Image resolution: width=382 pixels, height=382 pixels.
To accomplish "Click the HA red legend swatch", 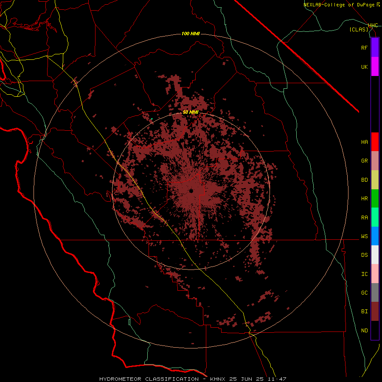I will click(x=375, y=142).
